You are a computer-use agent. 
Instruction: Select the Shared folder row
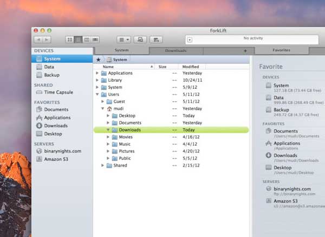point(171,165)
